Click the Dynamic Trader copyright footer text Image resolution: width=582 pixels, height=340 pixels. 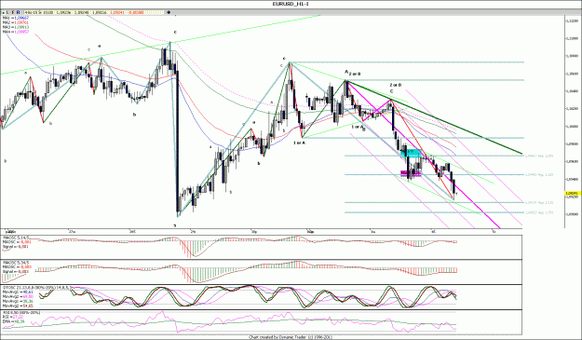(x=291, y=337)
